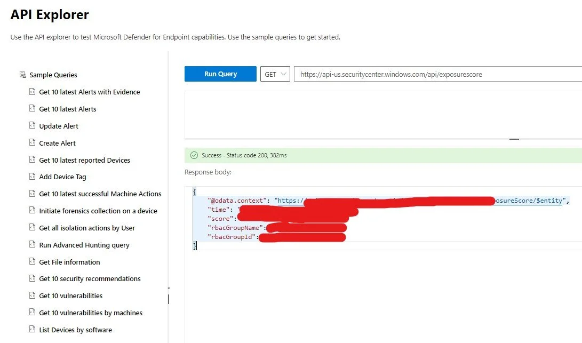
Task: Click icon beside Get all isolation actions by User
Action: (33, 228)
